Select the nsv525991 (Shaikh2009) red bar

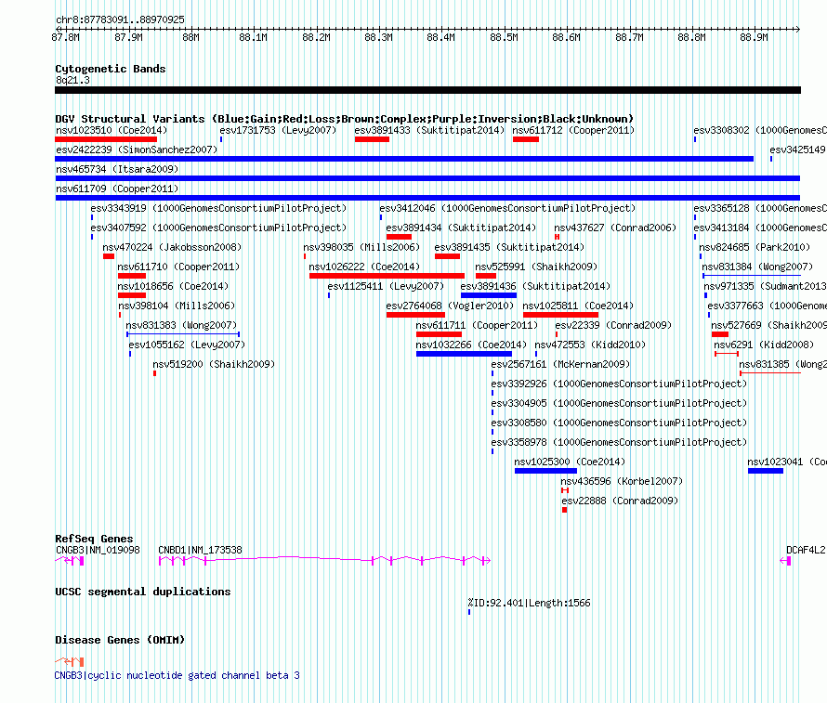click(x=486, y=276)
